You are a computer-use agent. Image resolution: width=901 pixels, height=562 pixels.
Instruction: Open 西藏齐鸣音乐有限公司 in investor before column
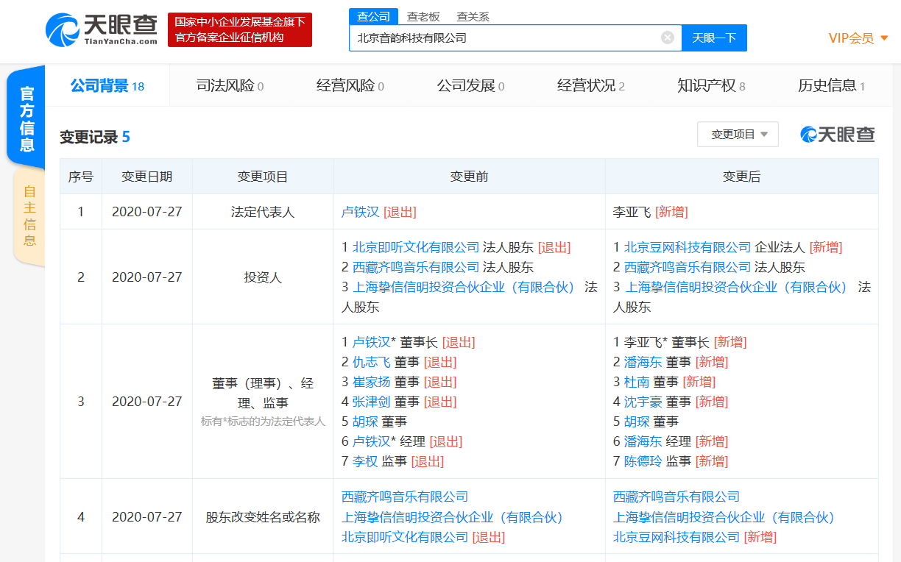416,267
